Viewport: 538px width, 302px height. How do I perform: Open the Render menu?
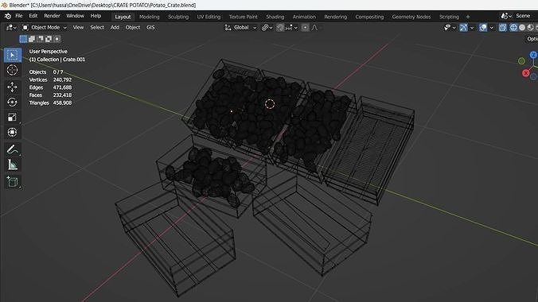tap(52, 16)
